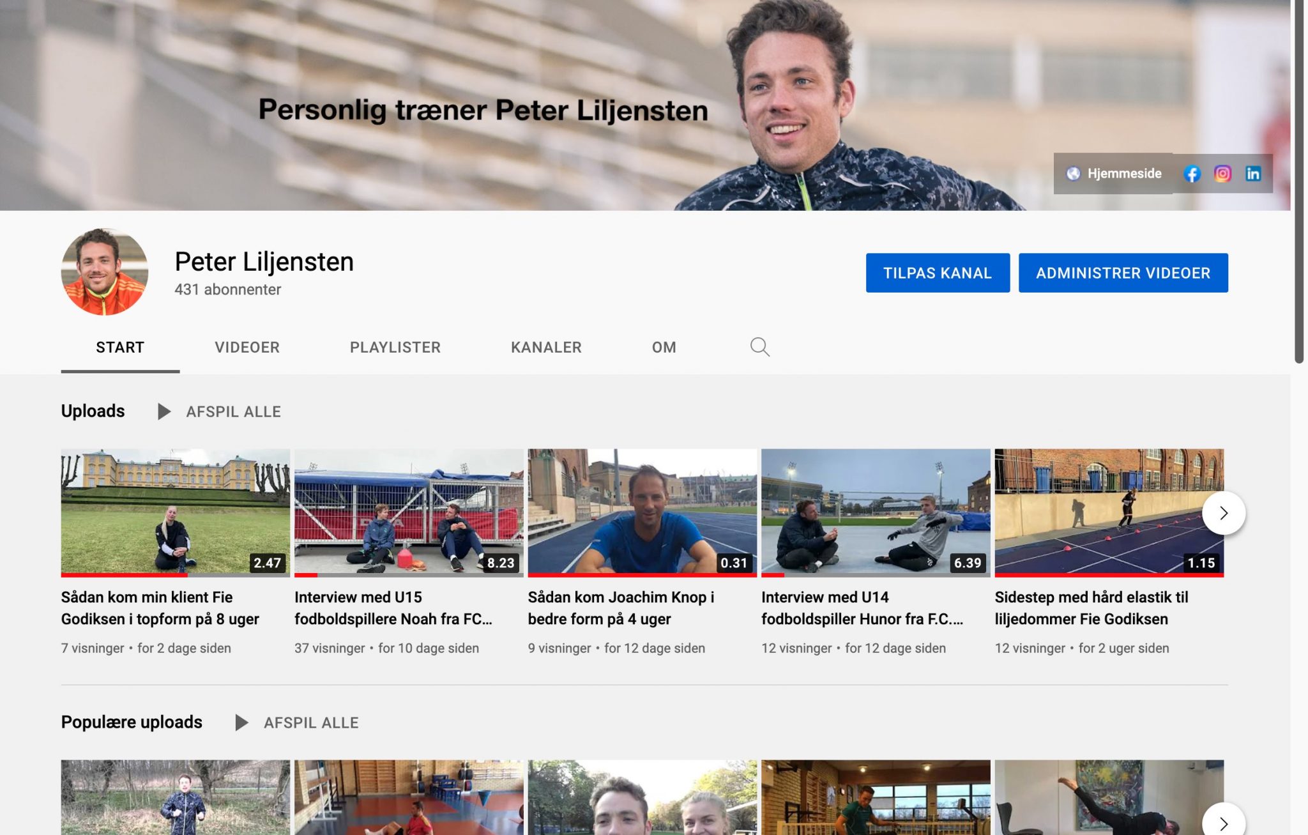Viewport: 1308px width, 835px height.
Task: Open the Joachim Knop video title link
Action: 620,608
